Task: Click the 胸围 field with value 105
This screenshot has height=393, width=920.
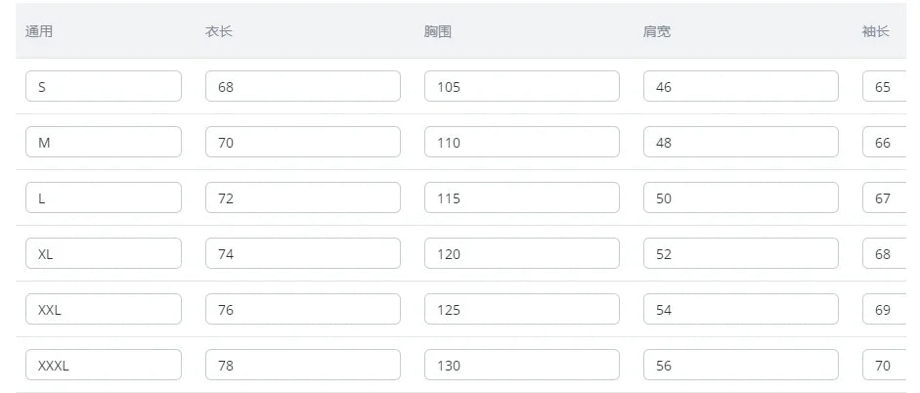Action: 521,86
